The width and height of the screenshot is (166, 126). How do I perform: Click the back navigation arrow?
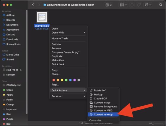coord(33,5)
